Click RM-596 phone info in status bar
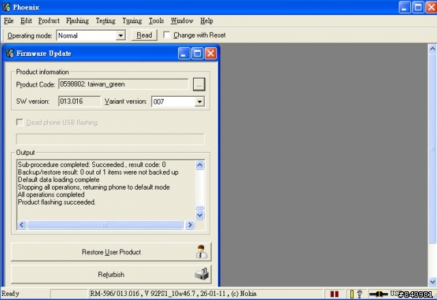The image size is (437, 300). click(x=173, y=294)
